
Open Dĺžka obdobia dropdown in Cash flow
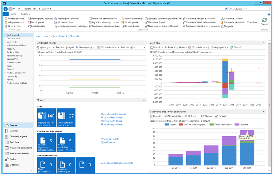pyautogui.click(x=198, y=47)
